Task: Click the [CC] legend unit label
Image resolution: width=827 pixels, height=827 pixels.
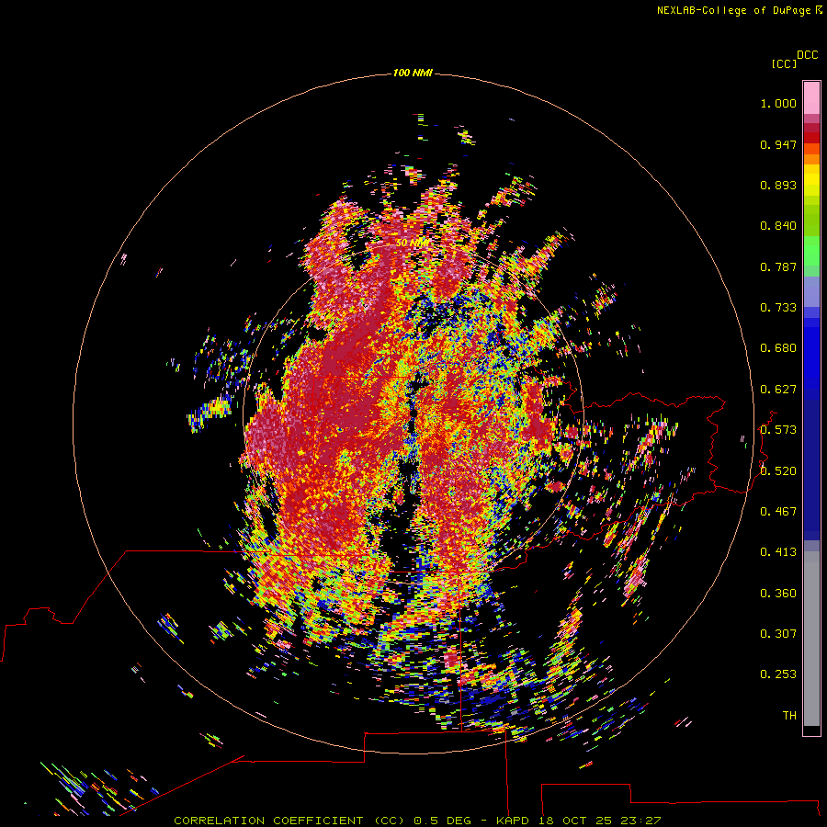Action: tap(784, 63)
